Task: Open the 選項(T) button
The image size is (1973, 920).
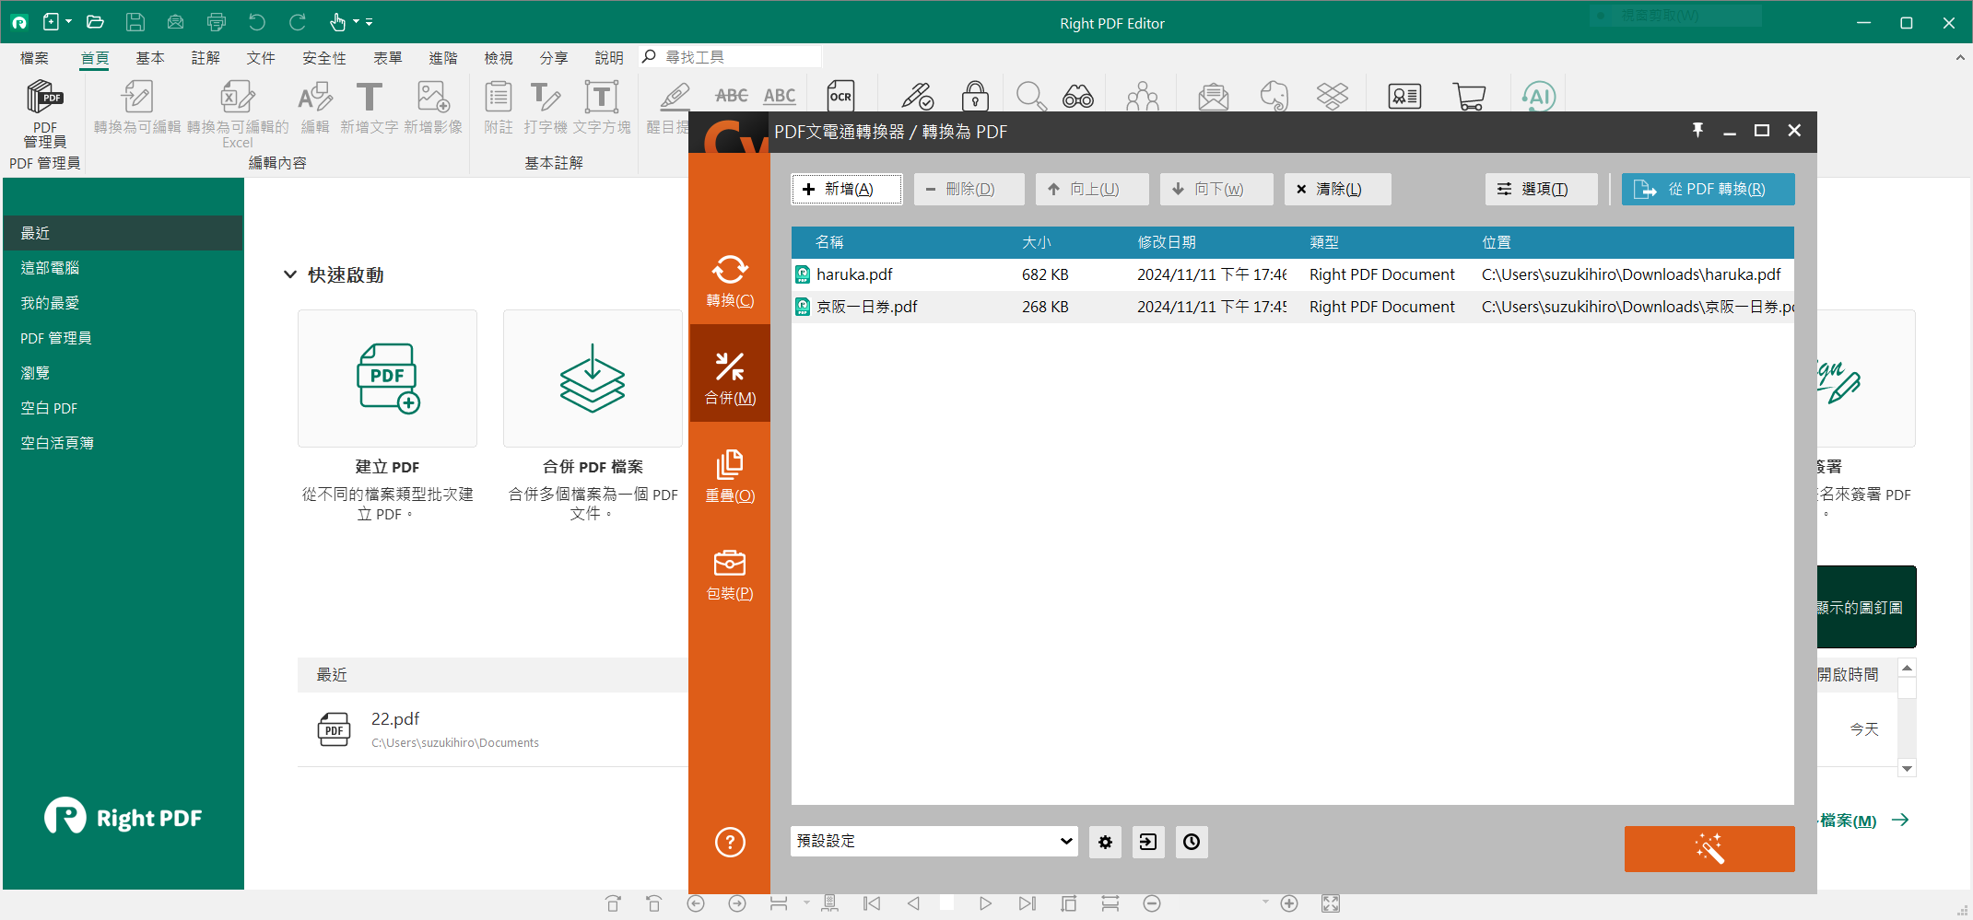Action: [1542, 189]
